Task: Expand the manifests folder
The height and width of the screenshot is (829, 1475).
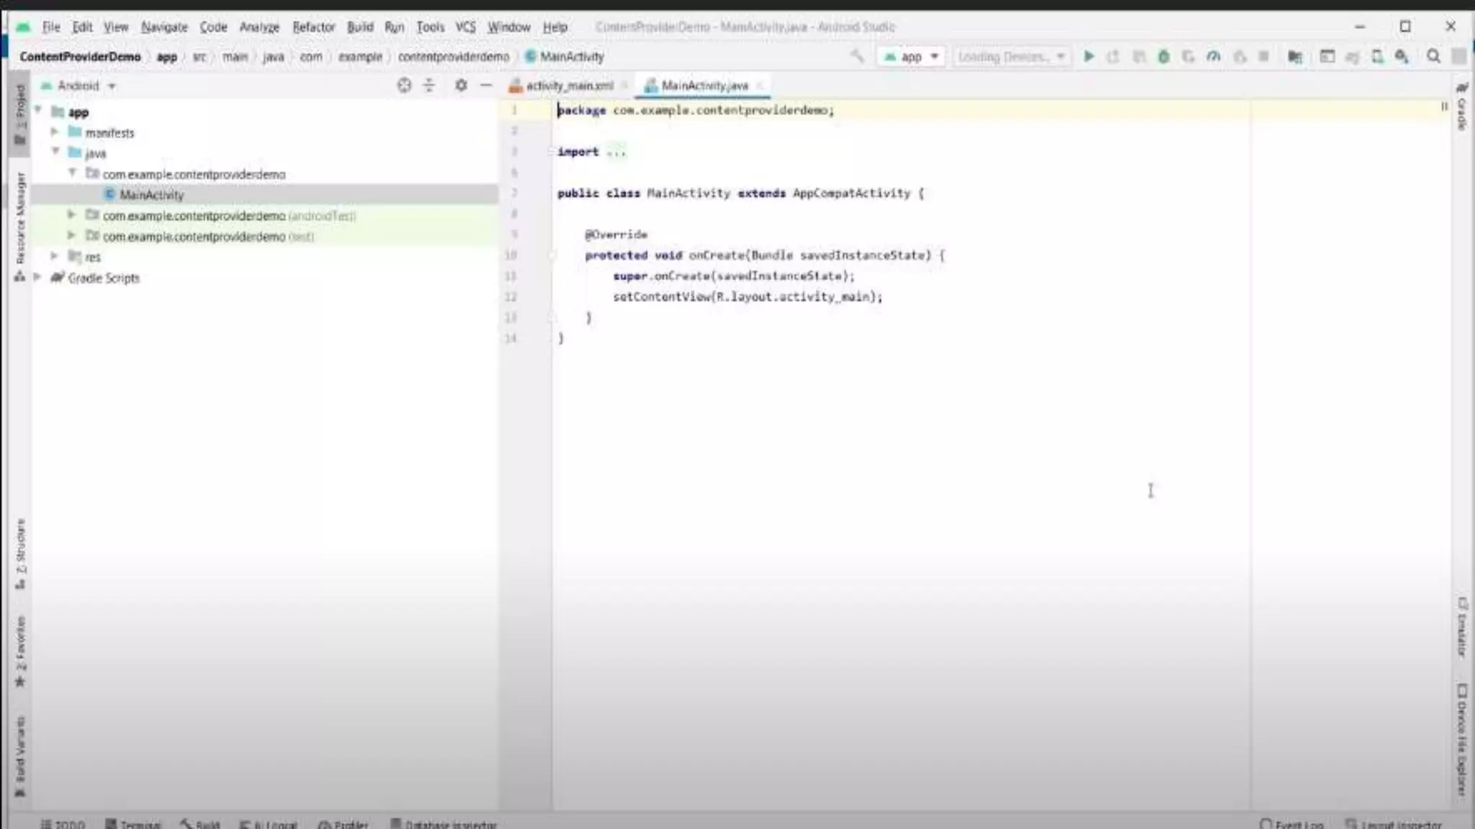Action: pyautogui.click(x=54, y=132)
